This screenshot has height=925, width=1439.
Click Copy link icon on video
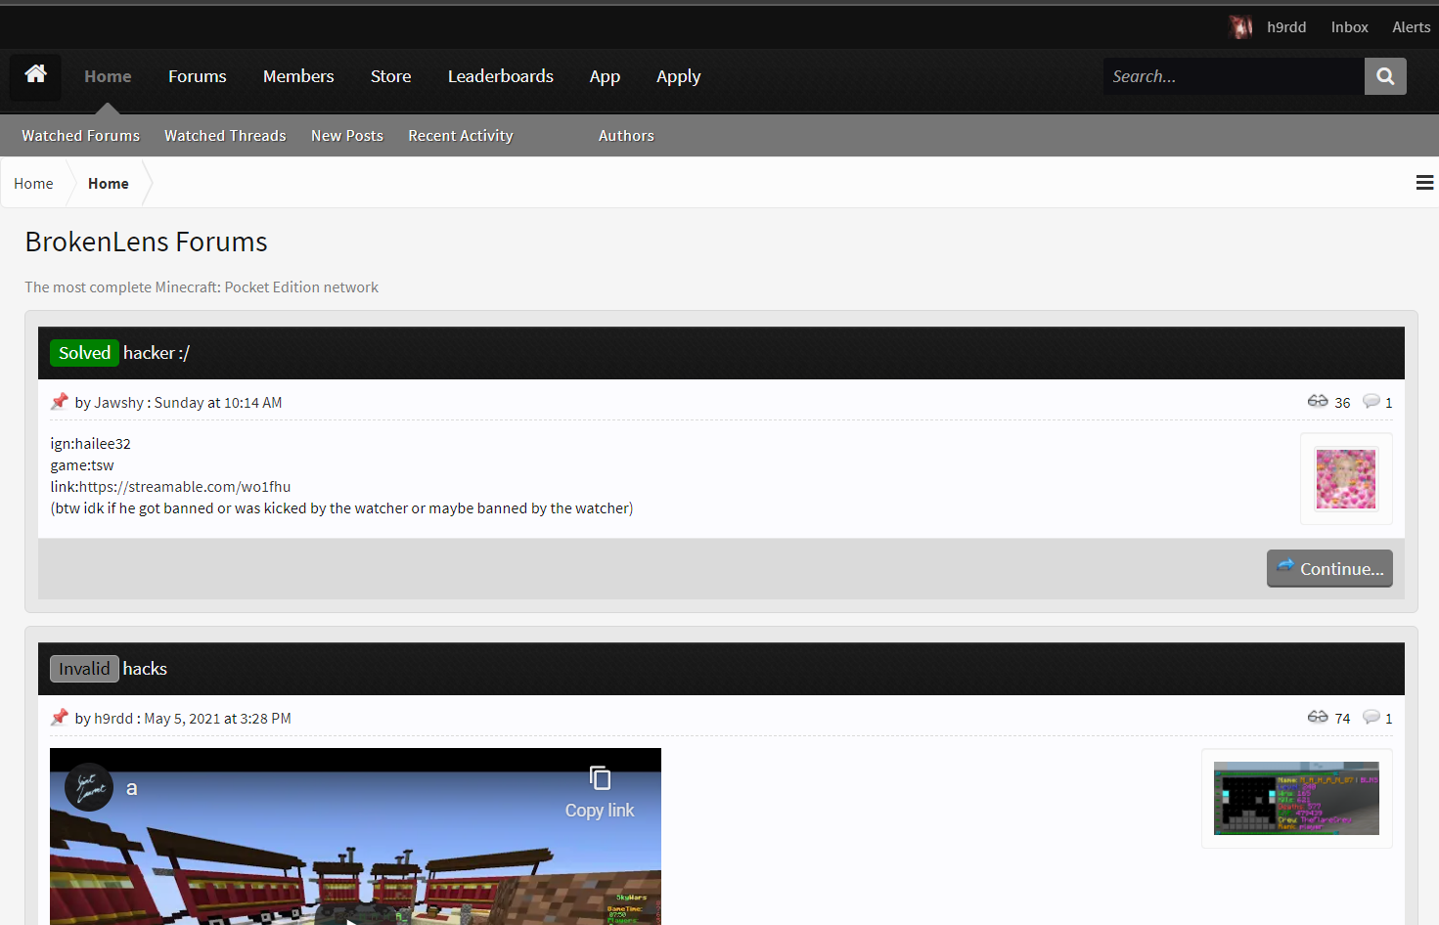coord(600,778)
